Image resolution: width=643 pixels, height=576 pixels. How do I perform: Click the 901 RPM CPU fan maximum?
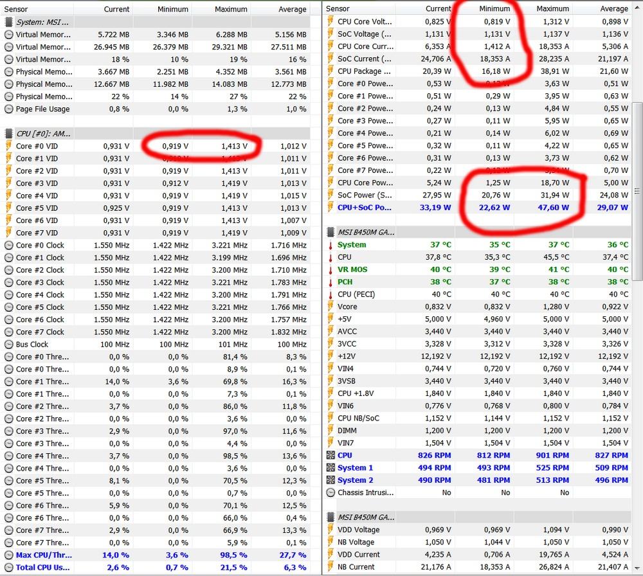(552, 456)
